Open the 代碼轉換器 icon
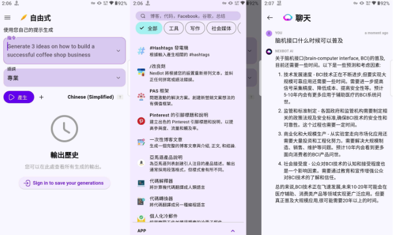 point(141,201)
